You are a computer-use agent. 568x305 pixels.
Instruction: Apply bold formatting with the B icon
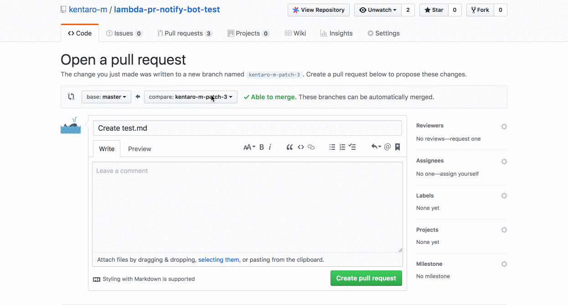pos(262,147)
